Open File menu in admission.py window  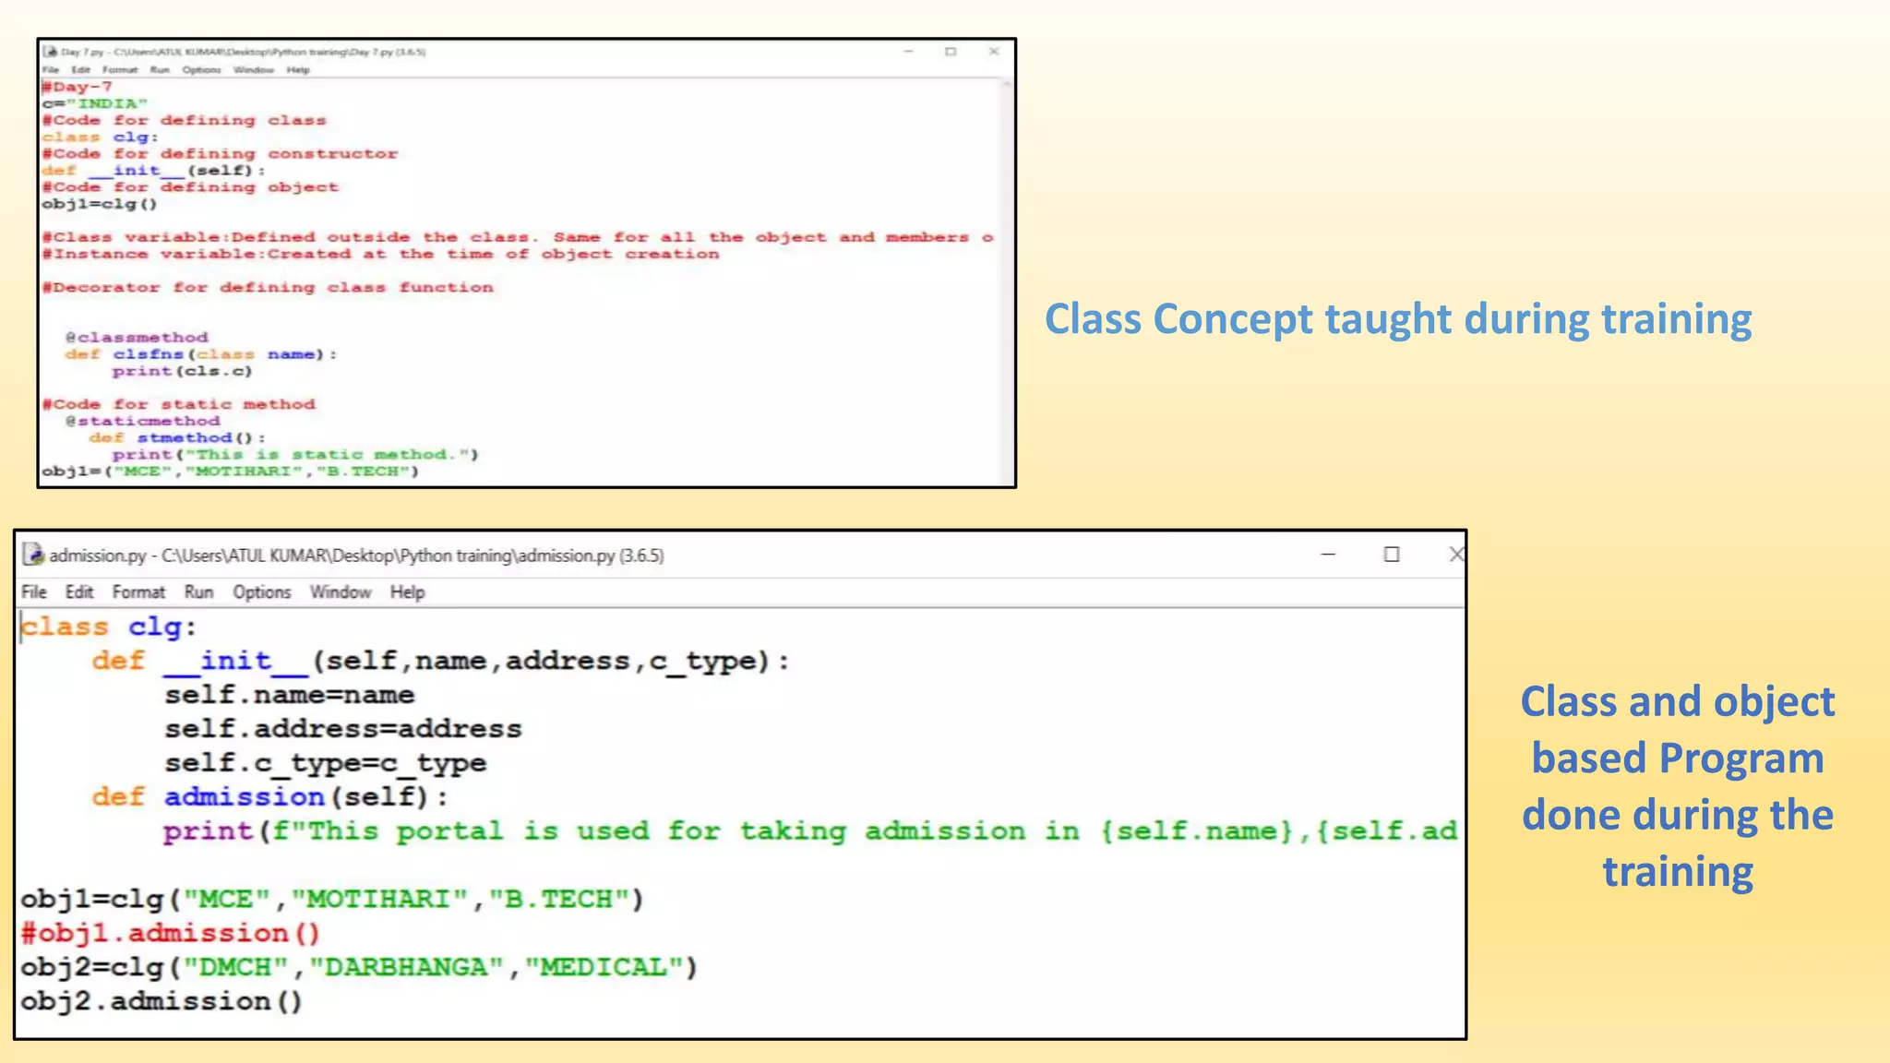[34, 592]
